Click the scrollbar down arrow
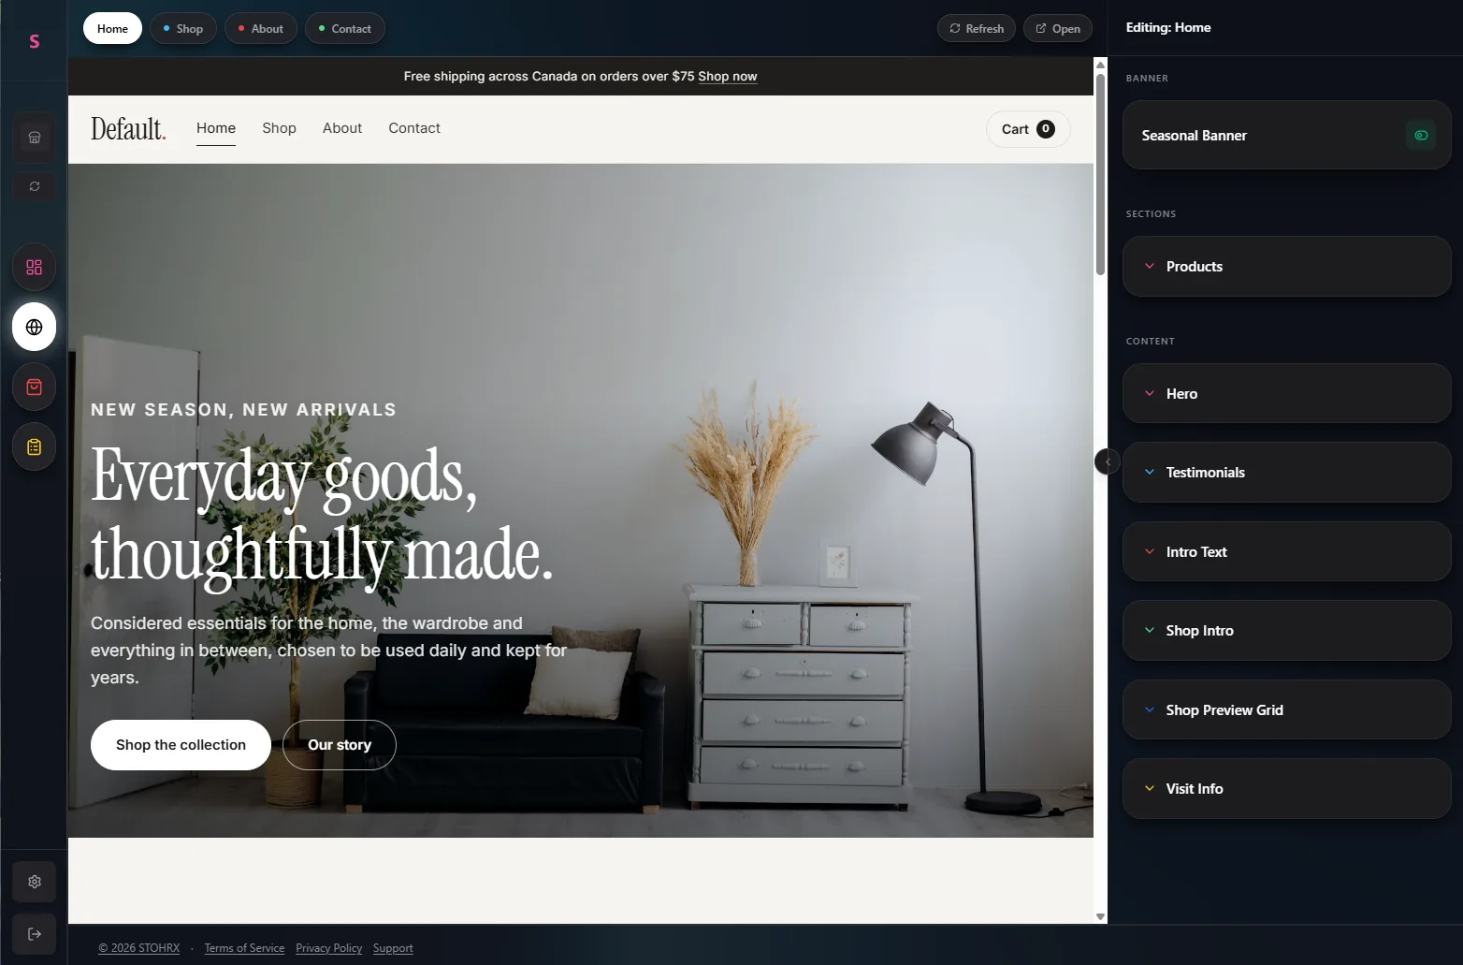1463x965 pixels. pyautogui.click(x=1100, y=916)
